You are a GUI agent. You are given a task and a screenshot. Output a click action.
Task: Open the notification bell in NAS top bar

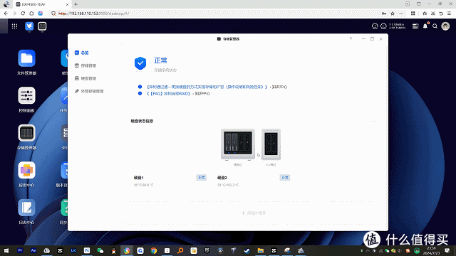(425, 26)
